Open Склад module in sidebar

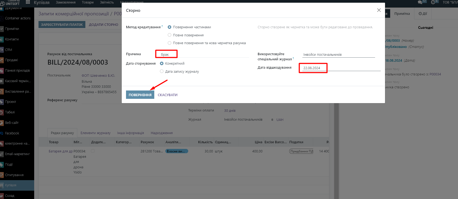(x=10, y=196)
